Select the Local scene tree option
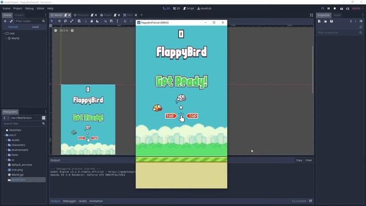This screenshot has width=366, height=206. point(35,27)
